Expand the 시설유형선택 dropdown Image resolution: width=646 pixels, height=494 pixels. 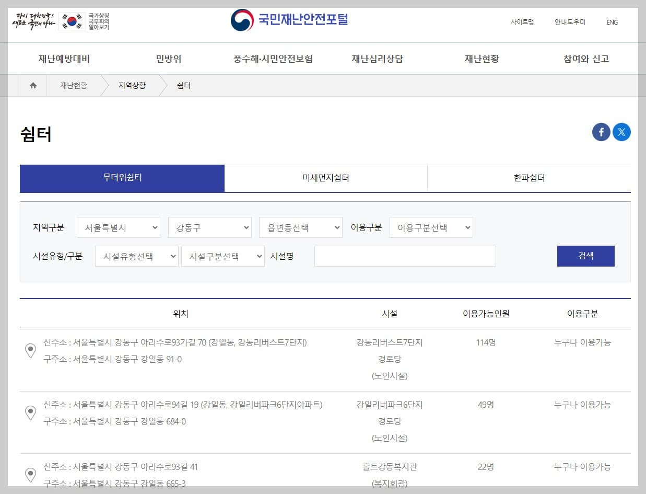[x=136, y=256]
